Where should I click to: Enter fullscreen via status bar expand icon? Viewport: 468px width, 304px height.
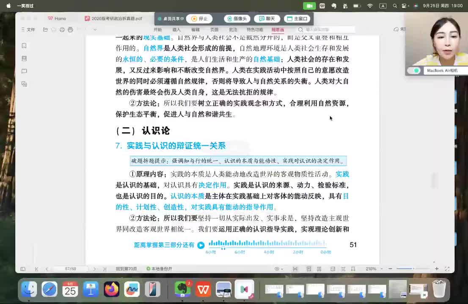coord(447,269)
